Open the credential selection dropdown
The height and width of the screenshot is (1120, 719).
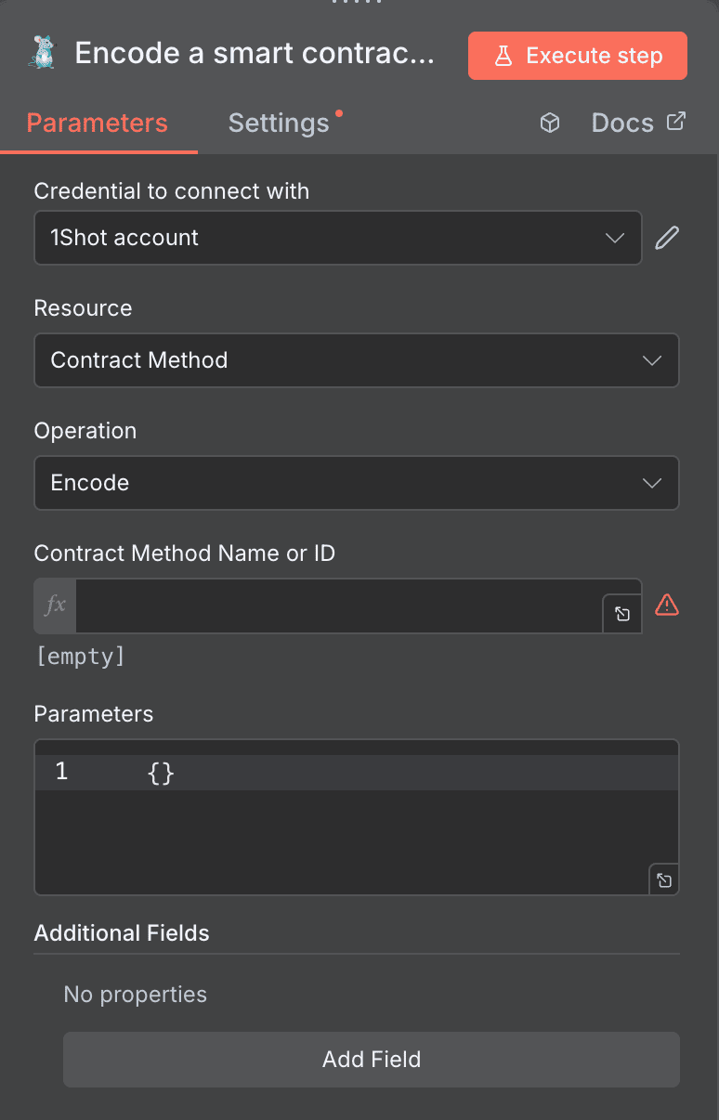click(x=337, y=238)
